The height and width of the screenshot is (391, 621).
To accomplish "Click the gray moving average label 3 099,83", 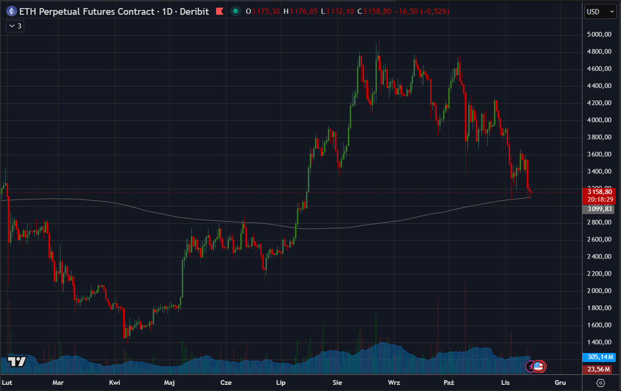I will click(x=598, y=209).
